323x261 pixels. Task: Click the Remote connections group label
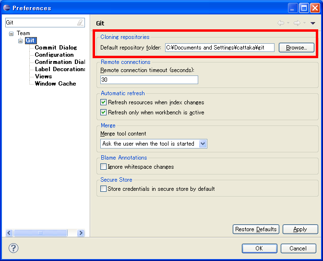(x=125, y=62)
